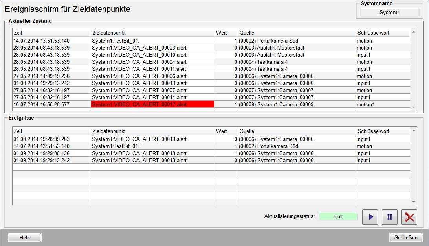This screenshot has height=246, width=429.
Task: Click the green läuft status field
Action: 338,216
